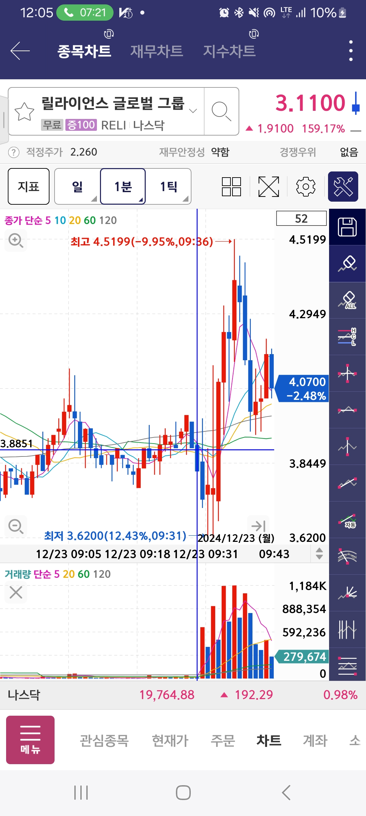Screen dimensions: 366x816
Task: Select the horizontal retracement lines tool
Action: [x=347, y=665]
